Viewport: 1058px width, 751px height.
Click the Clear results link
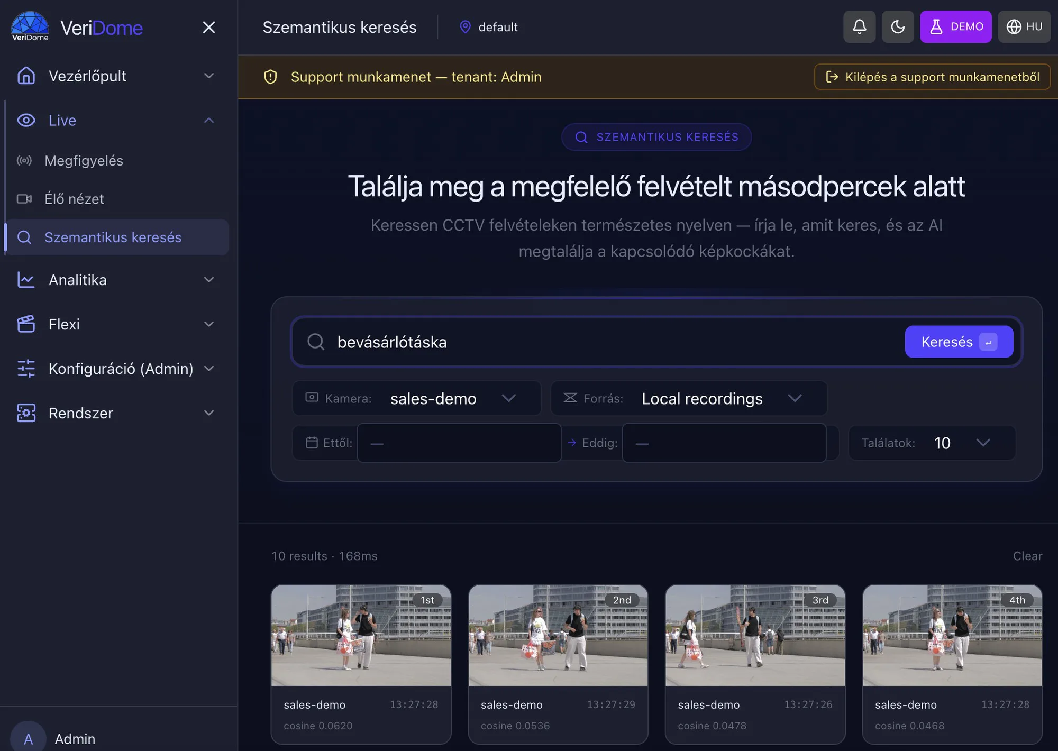point(1027,556)
